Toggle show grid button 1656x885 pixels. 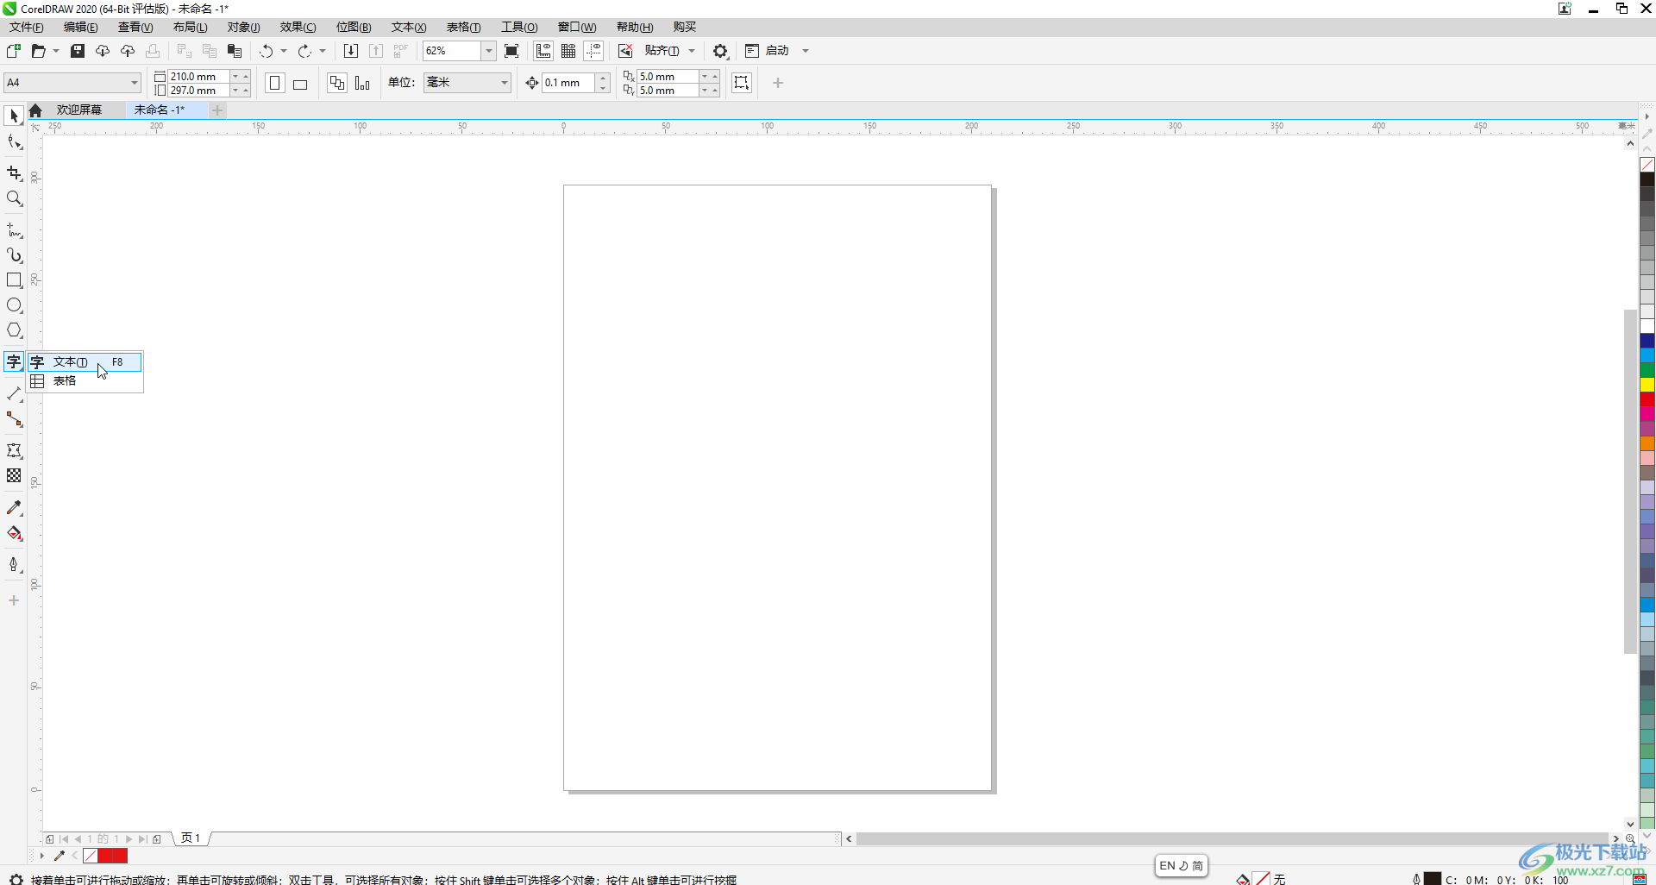[x=568, y=51]
